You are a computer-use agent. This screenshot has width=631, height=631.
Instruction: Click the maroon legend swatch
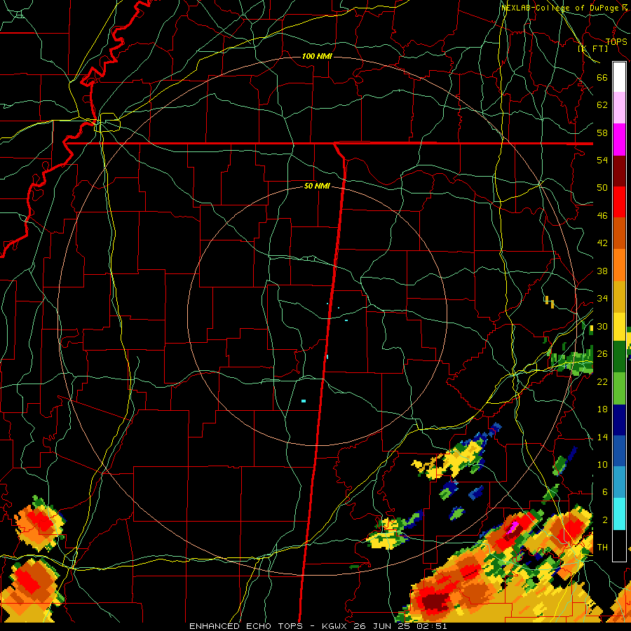point(619,171)
